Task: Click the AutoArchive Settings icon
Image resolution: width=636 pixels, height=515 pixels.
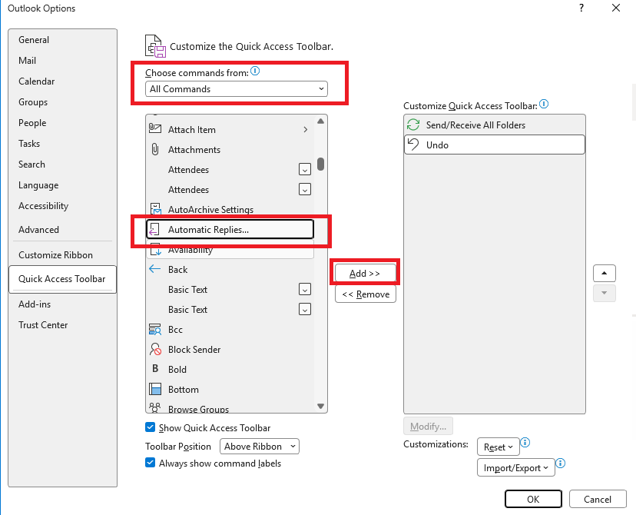Action: pyautogui.click(x=156, y=209)
